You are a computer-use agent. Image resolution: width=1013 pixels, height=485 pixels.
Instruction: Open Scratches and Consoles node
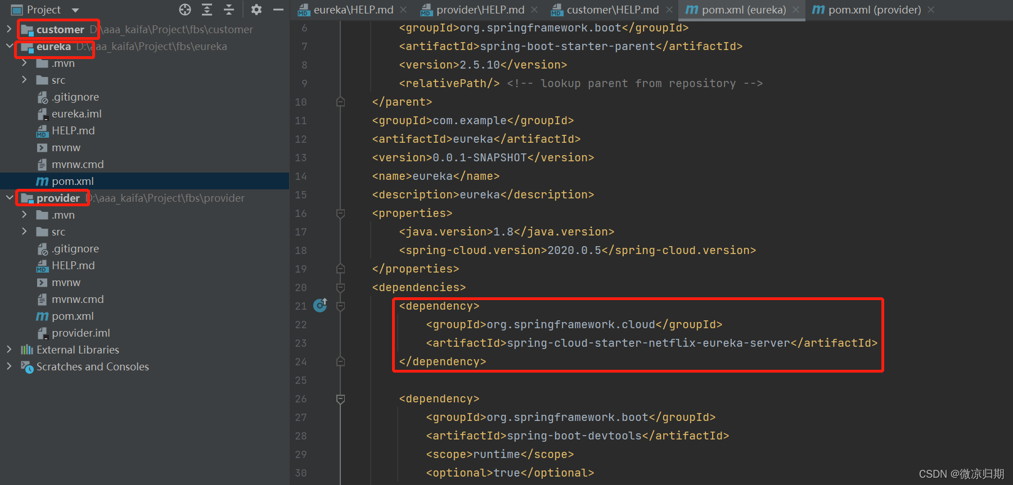(92, 366)
